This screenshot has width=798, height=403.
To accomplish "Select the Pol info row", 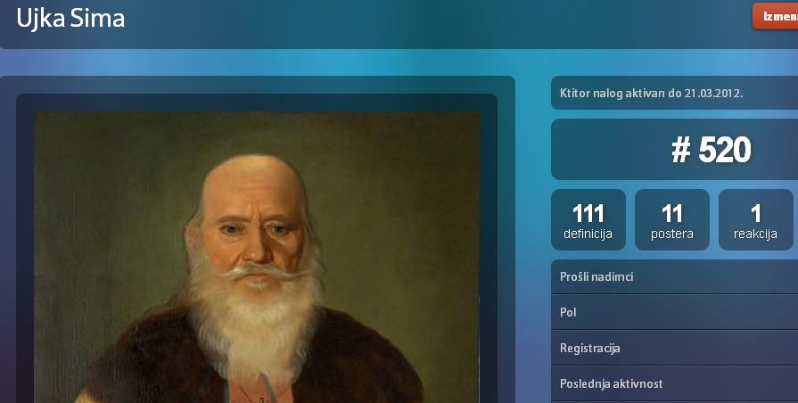I will click(674, 312).
